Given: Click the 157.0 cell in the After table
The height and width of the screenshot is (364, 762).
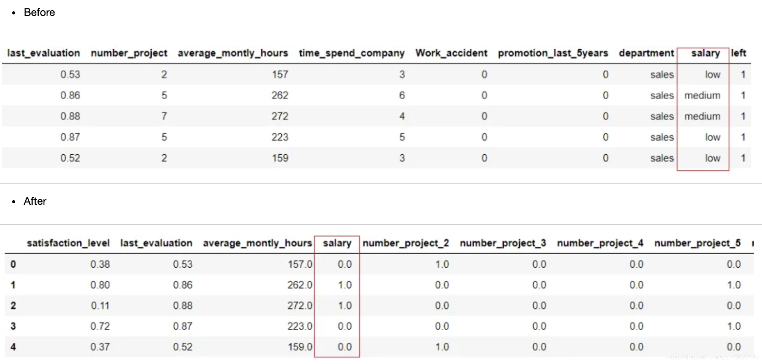Looking at the screenshot, I should point(300,264).
